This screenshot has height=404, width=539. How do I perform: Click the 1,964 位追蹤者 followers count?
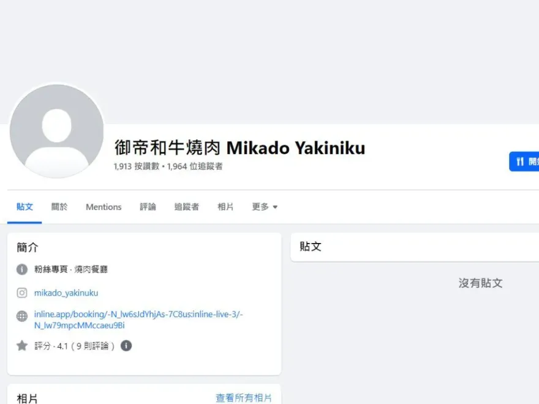[x=195, y=166]
